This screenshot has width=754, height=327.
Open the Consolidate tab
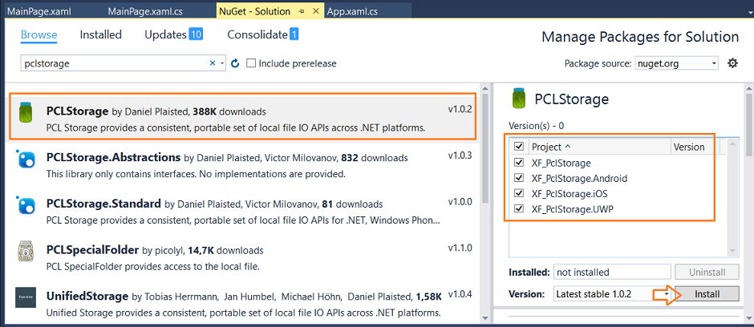(262, 34)
